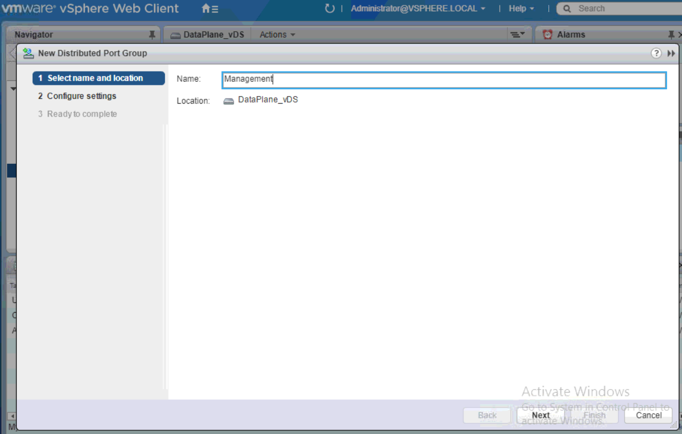Click the New Distributed Port Group icon

(x=28, y=53)
